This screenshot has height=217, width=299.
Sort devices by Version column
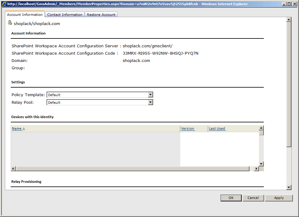pos(188,128)
